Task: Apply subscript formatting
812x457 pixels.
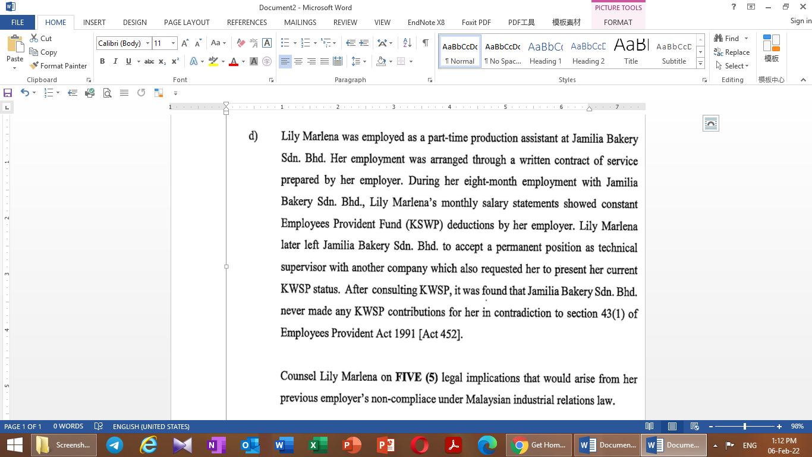Action: click(162, 61)
